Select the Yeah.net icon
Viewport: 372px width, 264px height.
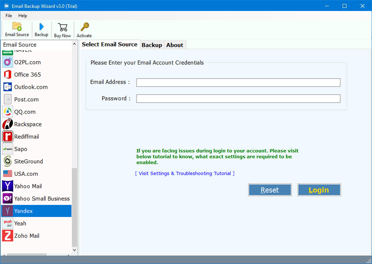pyautogui.click(x=7, y=224)
